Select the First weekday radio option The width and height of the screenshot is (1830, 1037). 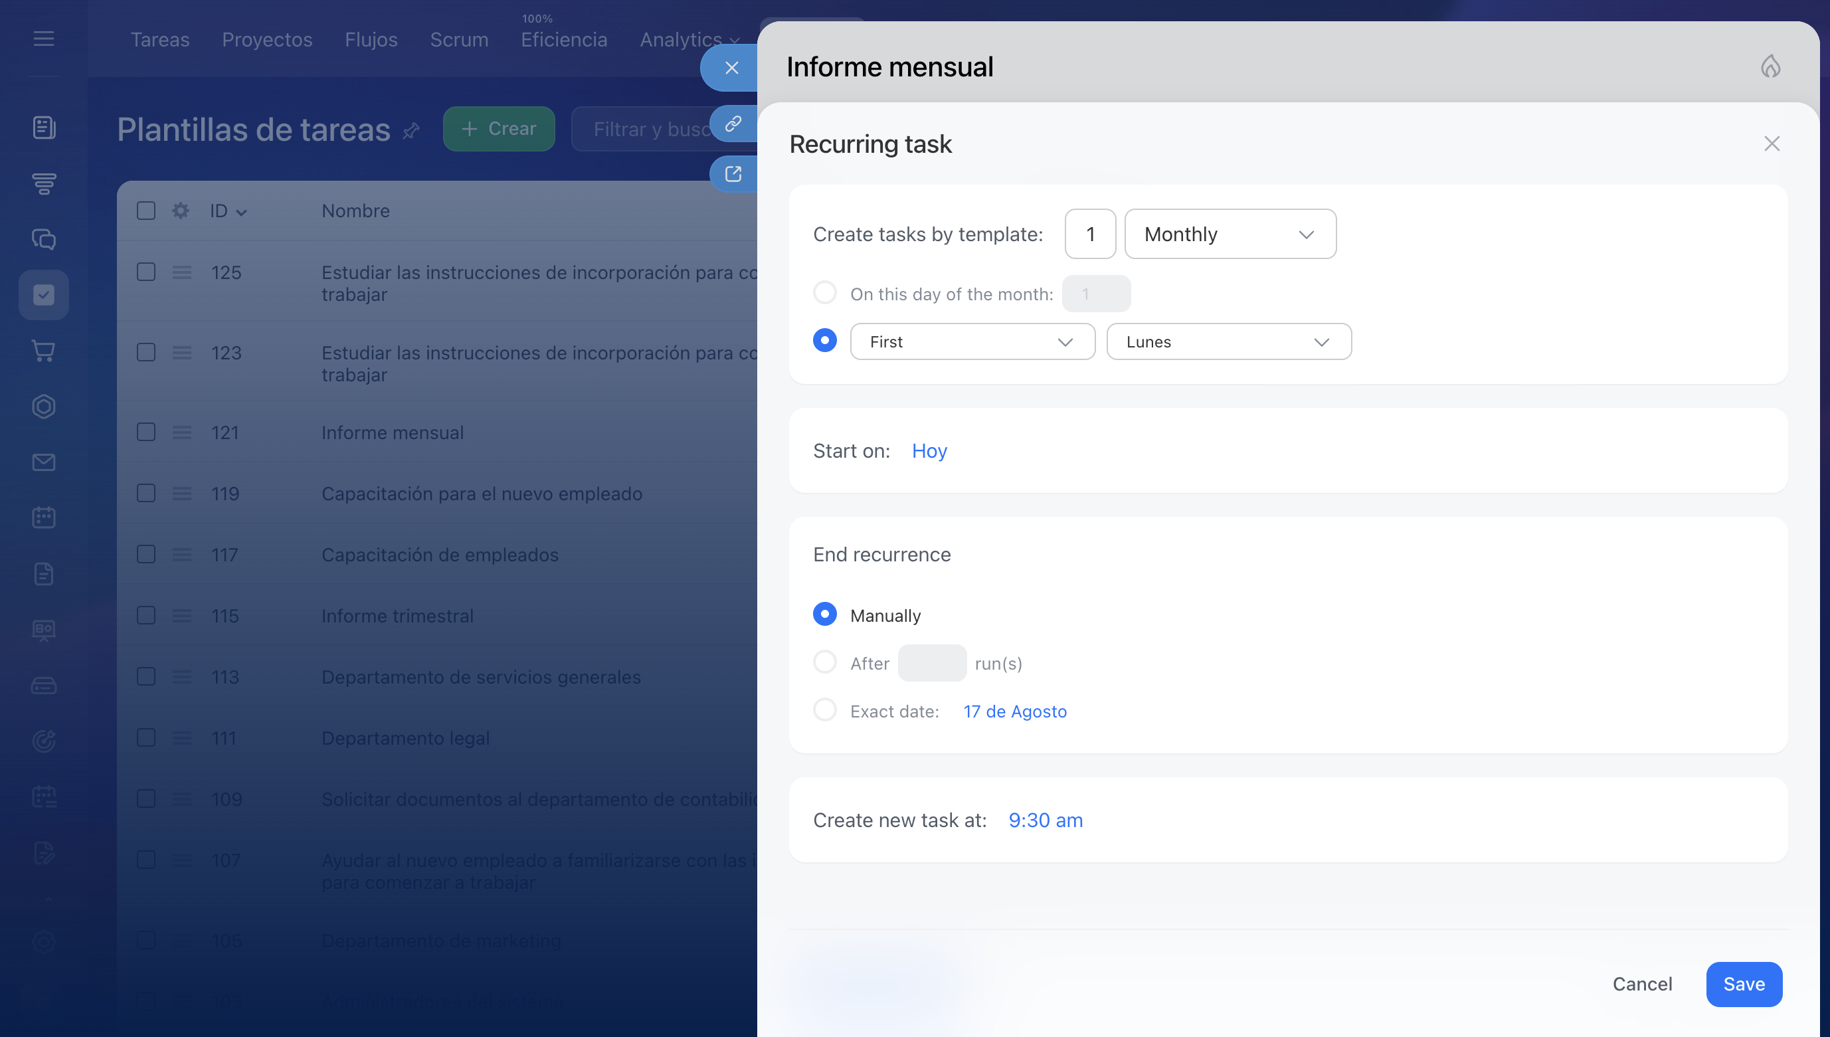[824, 340]
